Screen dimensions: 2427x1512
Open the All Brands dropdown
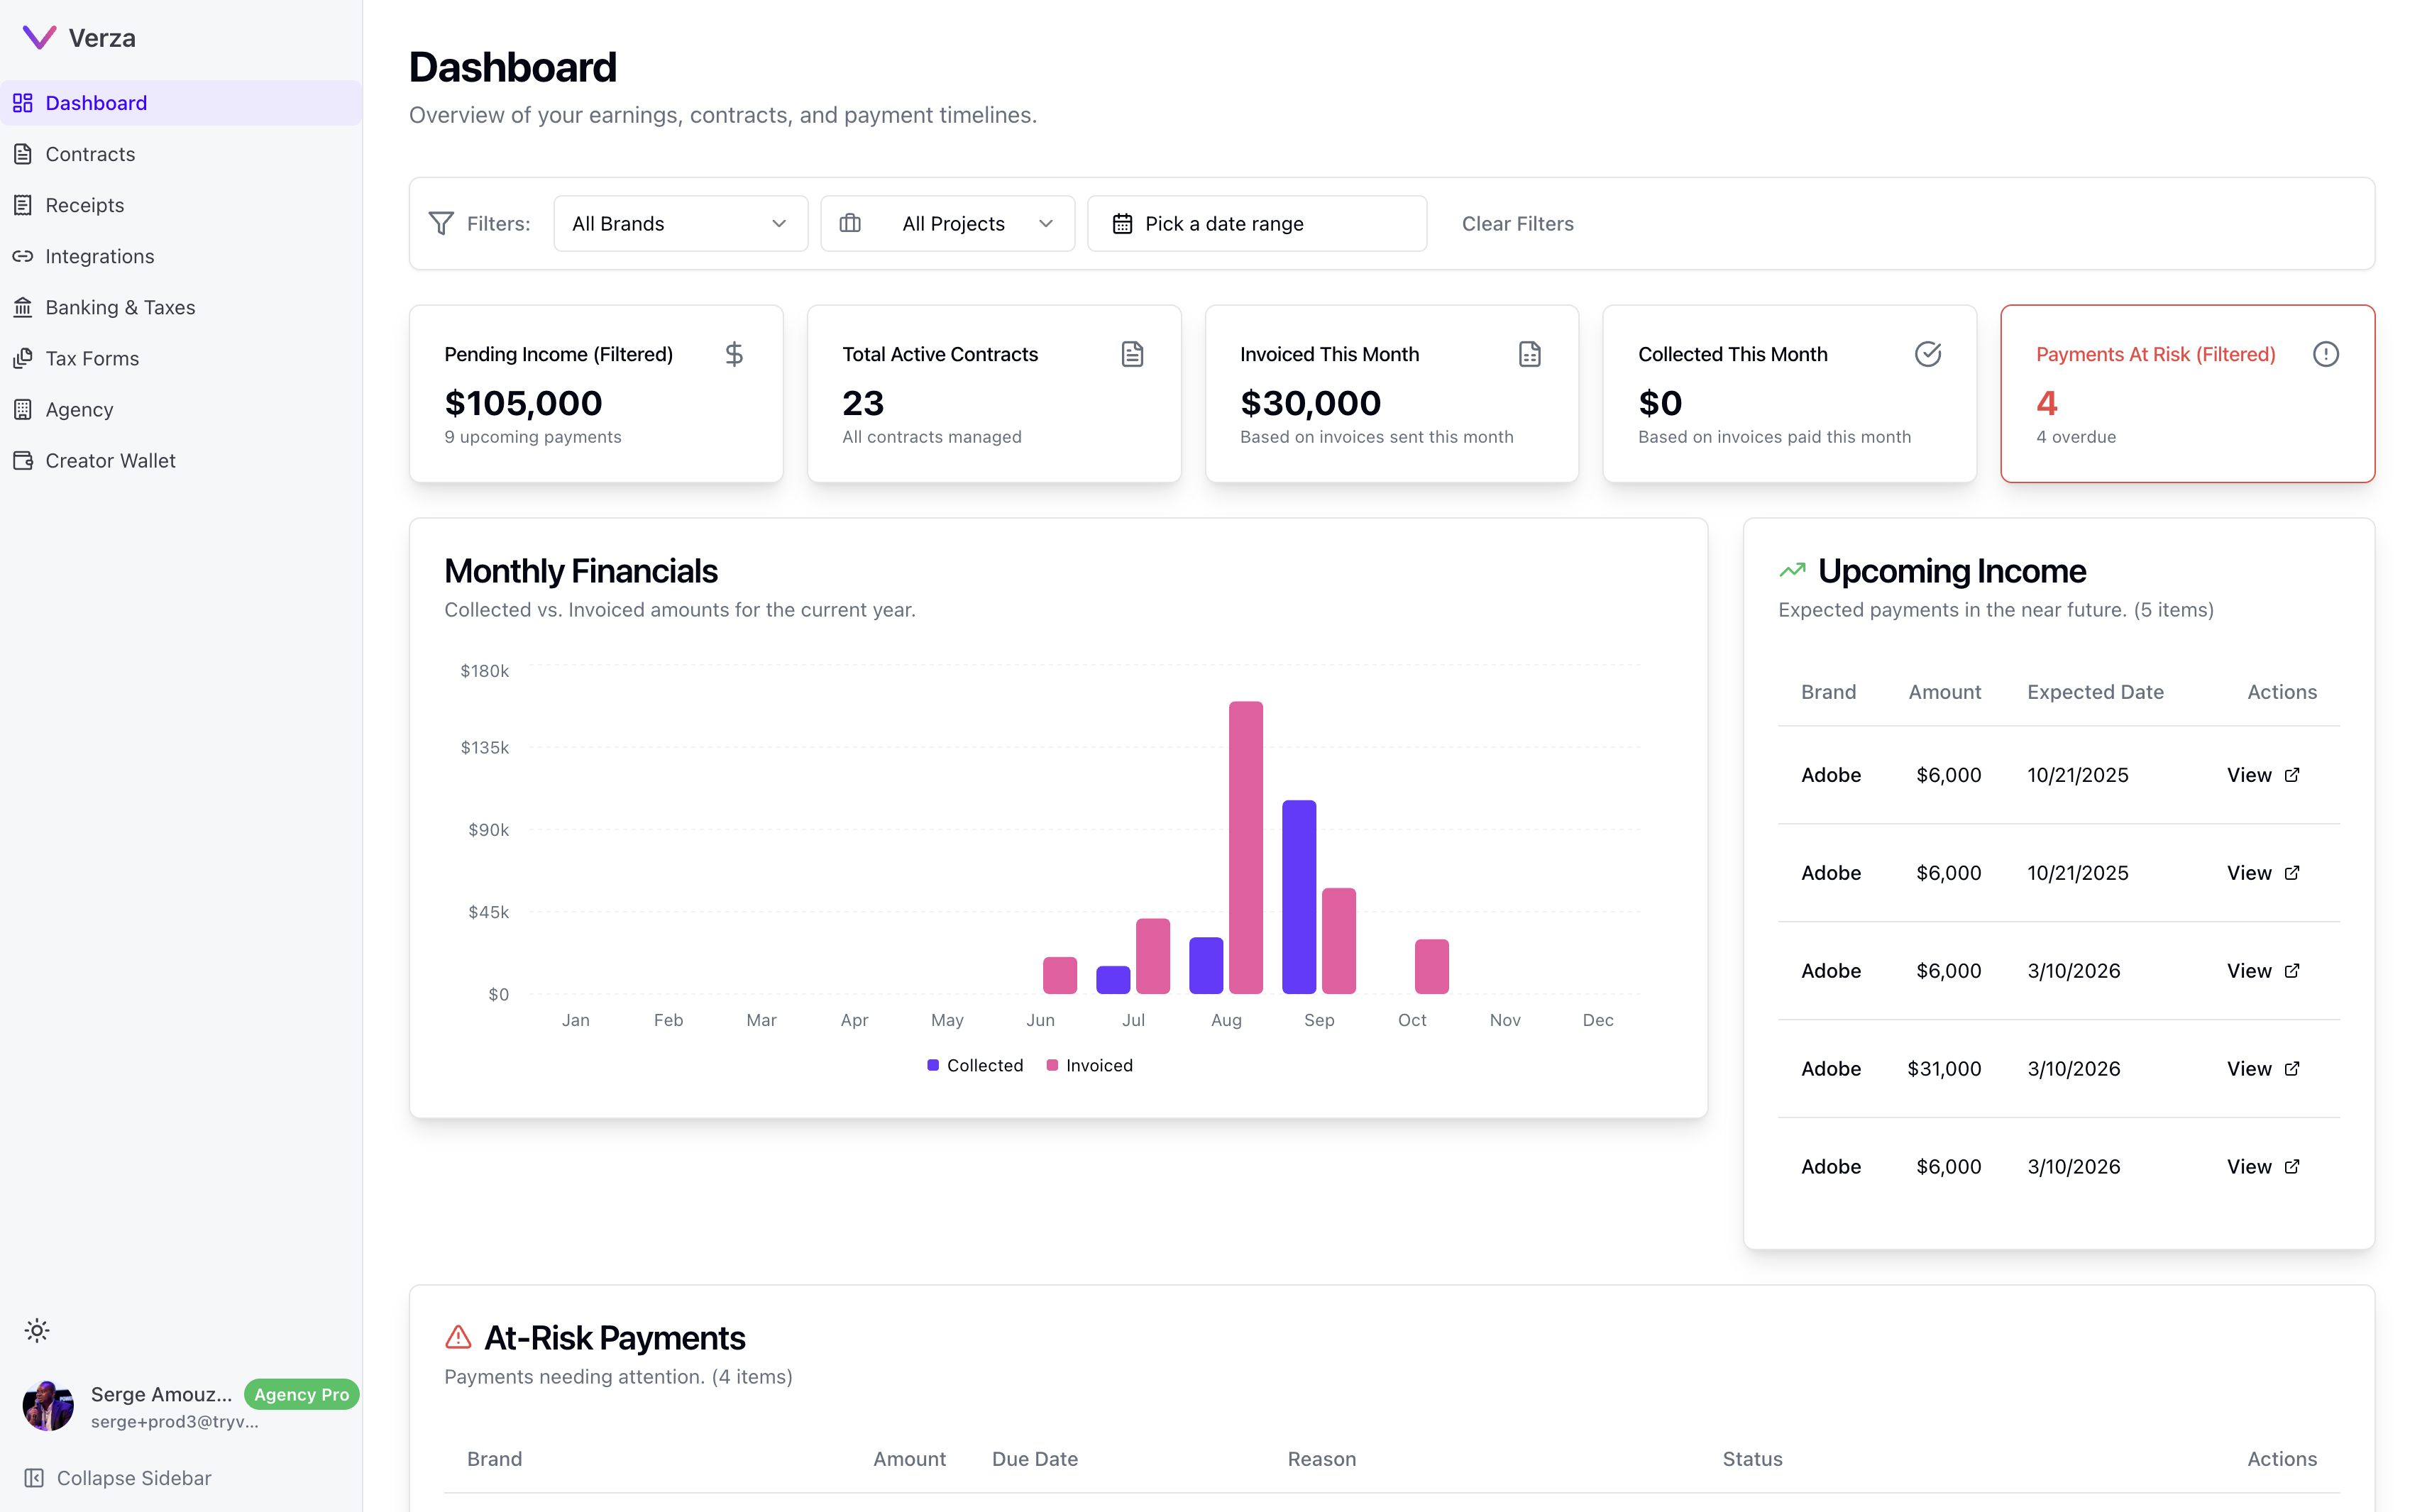[x=680, y=223]
